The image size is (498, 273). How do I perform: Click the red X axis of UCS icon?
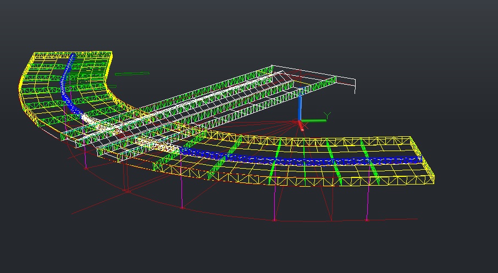[301, 126]
